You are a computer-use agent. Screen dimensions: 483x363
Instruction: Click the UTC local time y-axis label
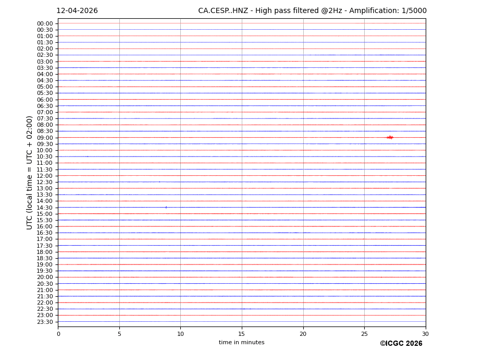pyautogui.click(x=30, y=172)
